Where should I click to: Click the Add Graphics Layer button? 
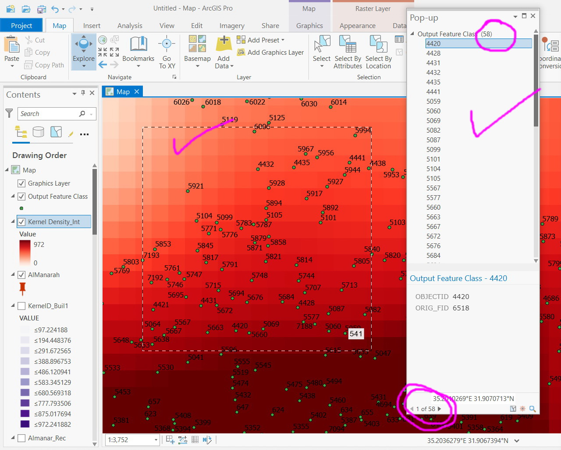pyautogui.click(x=270, y=53)
